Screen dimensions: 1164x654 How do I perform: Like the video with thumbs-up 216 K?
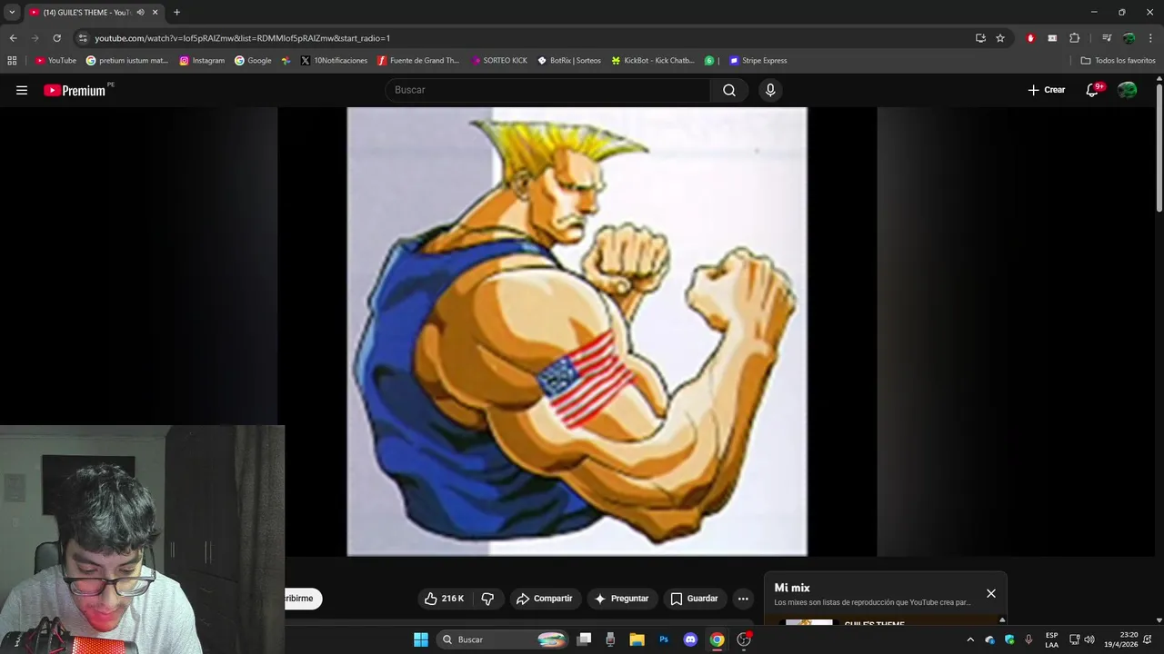[x=444, y=599]
